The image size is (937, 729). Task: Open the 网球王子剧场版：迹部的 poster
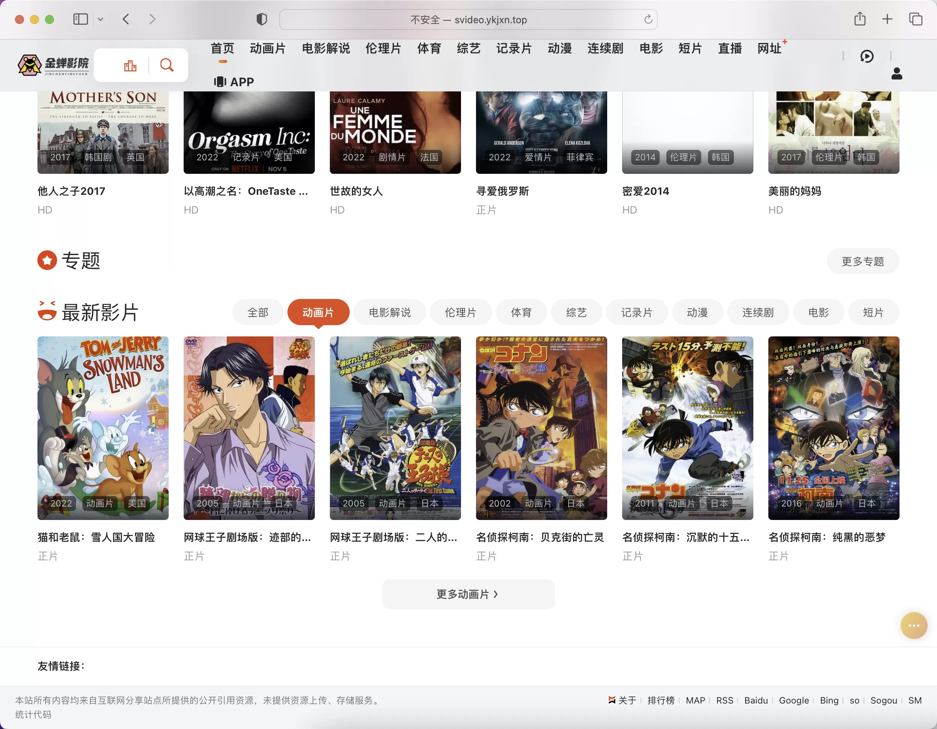click(x=249, y=428)
